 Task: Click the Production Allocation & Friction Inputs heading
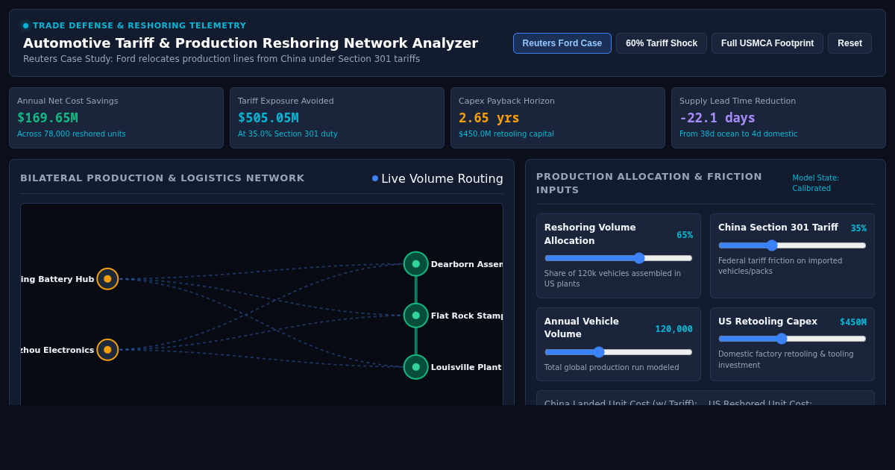pyautogui.click(x=649, y=184)
